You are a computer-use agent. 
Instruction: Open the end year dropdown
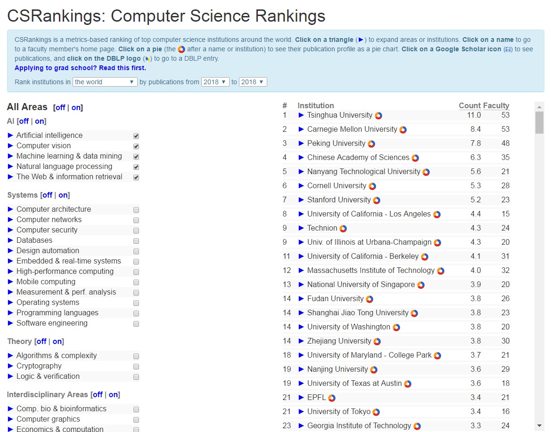[253, 82]
